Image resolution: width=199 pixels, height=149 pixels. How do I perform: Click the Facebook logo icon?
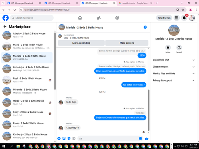point(6,18)
